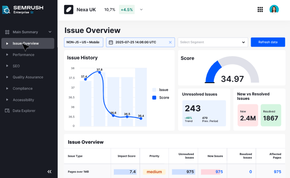Open Quality Assurance menu item
The height and width of the screenshot is (178, 290).
pos(28,77)
